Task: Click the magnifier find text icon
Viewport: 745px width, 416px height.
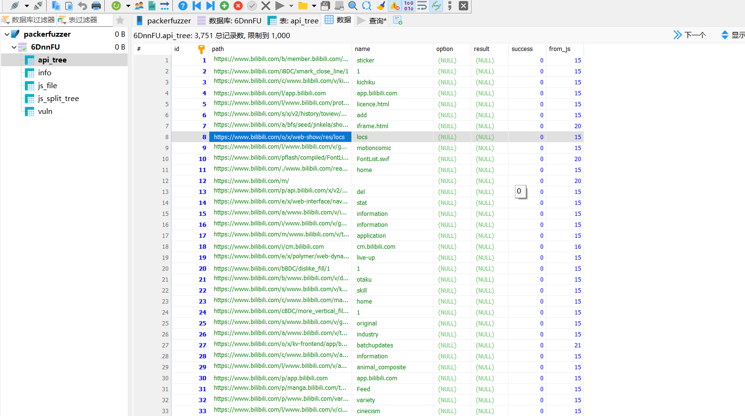Action: pyautogui.click(x=353, y=6)
